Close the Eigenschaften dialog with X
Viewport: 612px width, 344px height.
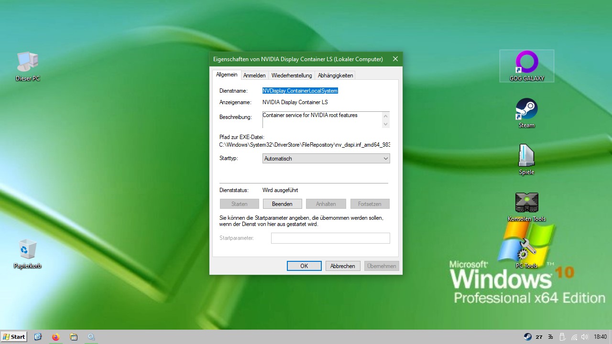(x=395, y=59)
